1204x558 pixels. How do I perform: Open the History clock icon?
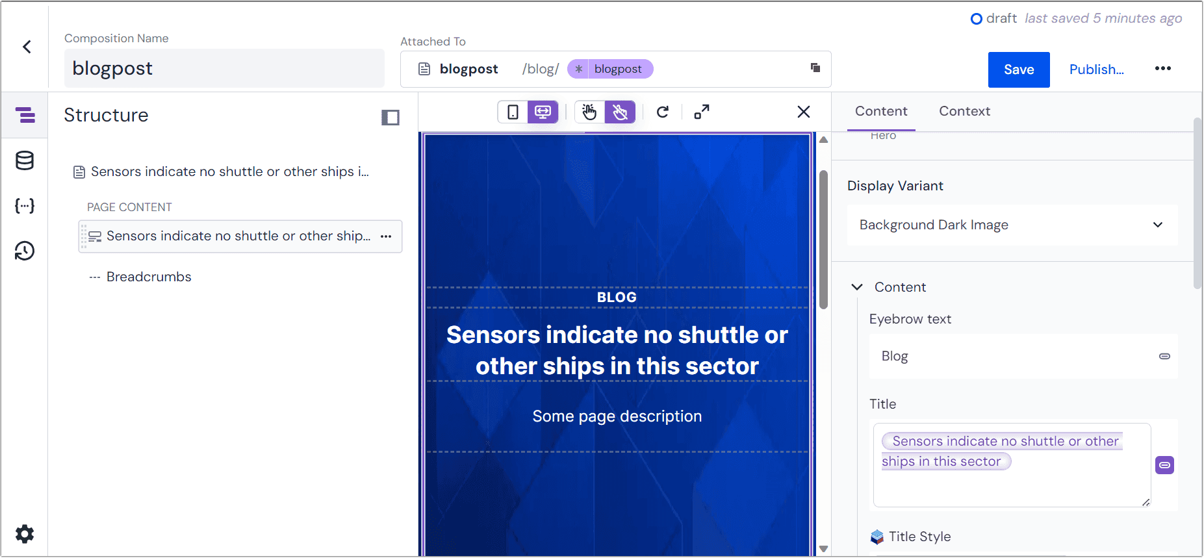coord(25,251)
